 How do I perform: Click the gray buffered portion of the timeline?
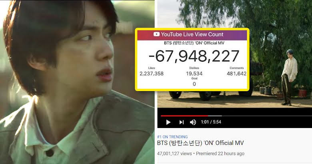point(215,116)
